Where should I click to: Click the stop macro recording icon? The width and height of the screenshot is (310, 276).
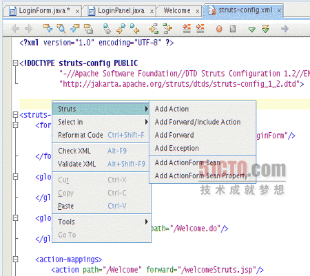[233, 29]
